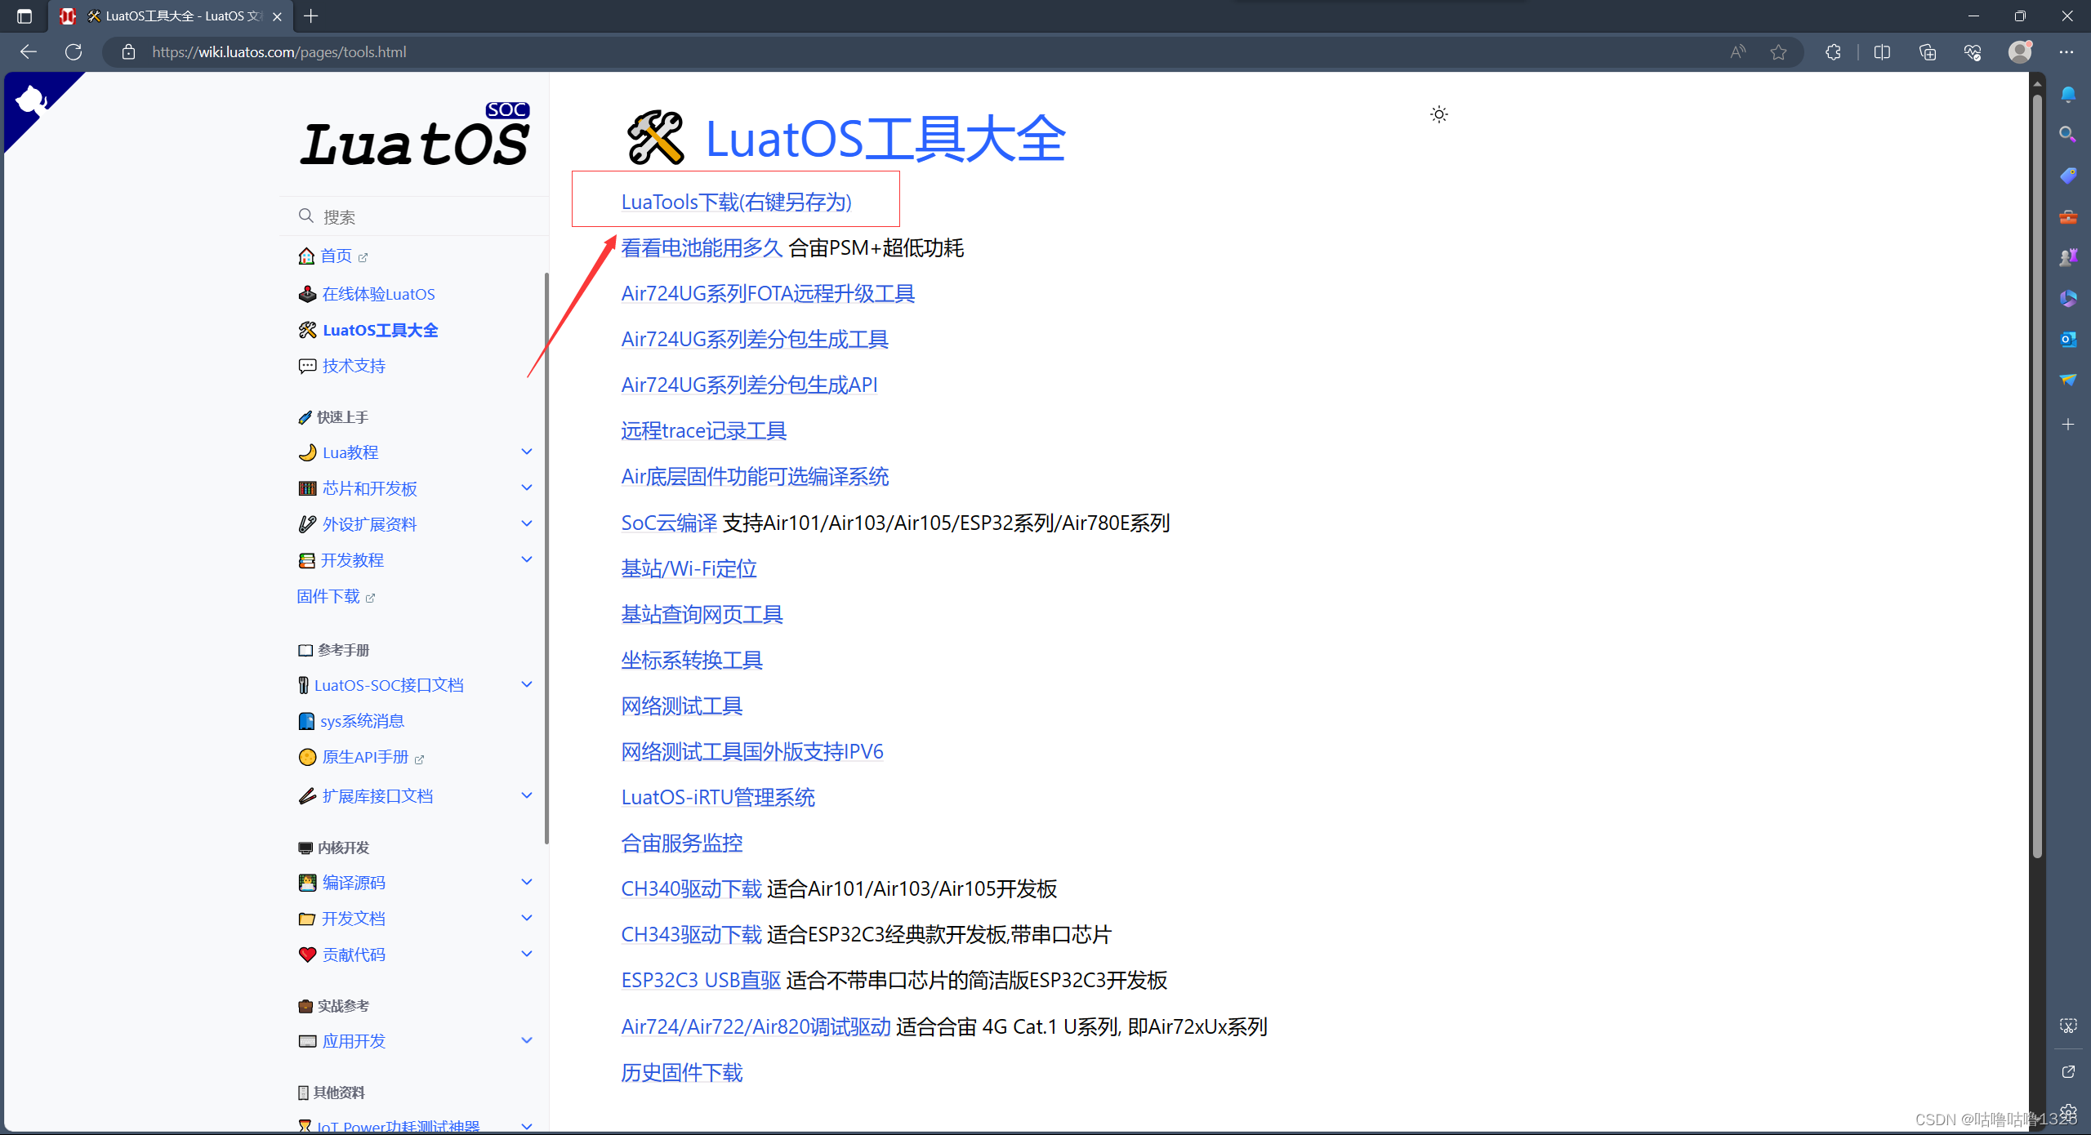Open browser extensions puzzle icon
The height and width of the screenshot is (1135, 2091).
click(1833, 52)
